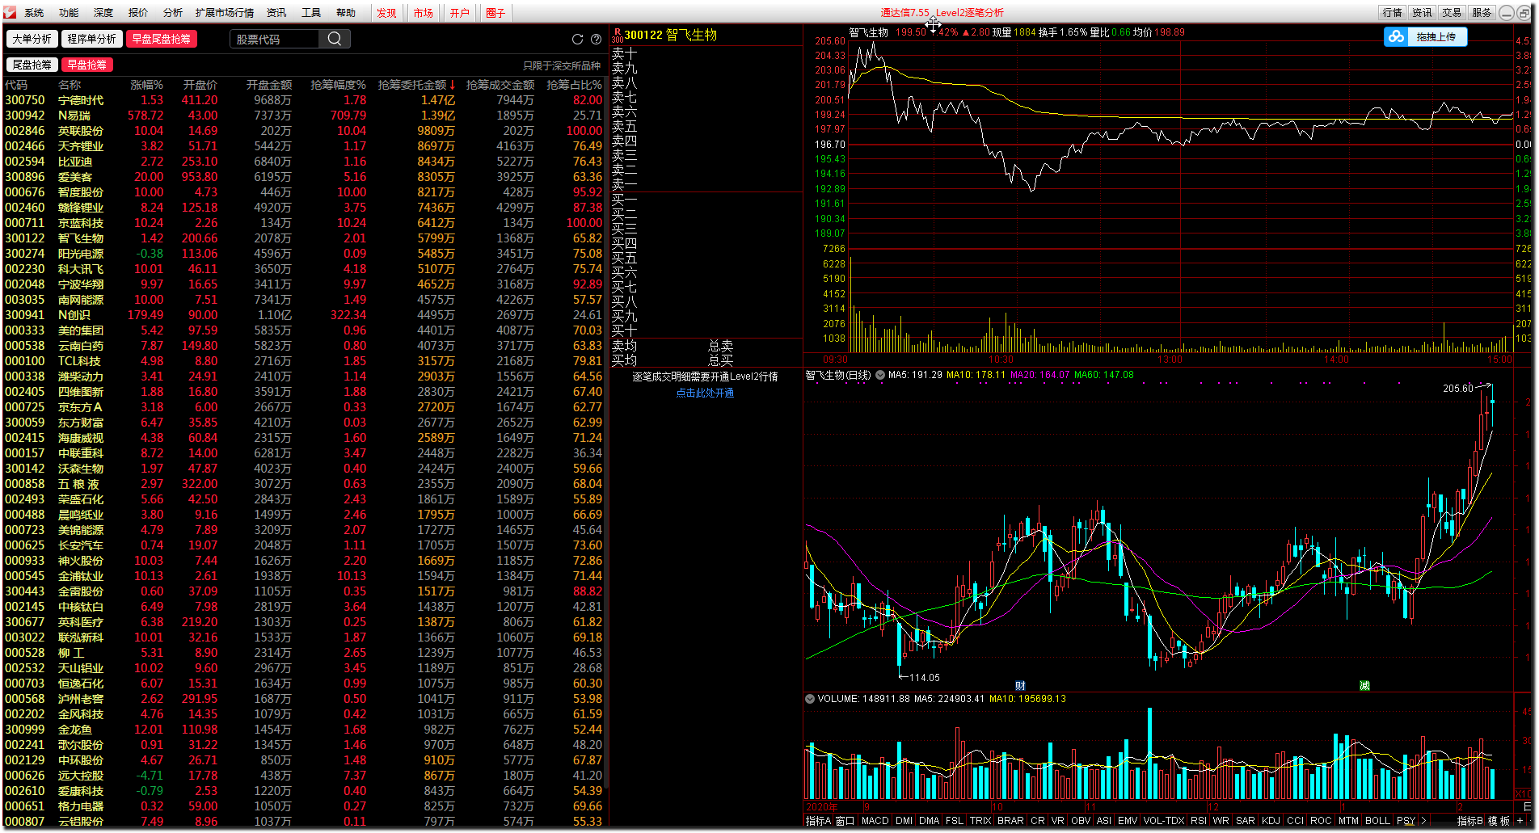Click the 市场 toolbar button

(424, 13)
